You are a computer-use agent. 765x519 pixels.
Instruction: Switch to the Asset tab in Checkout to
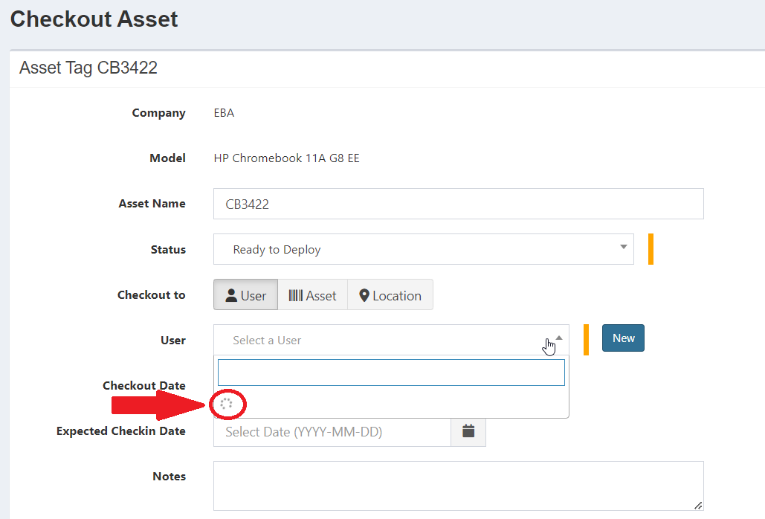(x=313, y=294)
